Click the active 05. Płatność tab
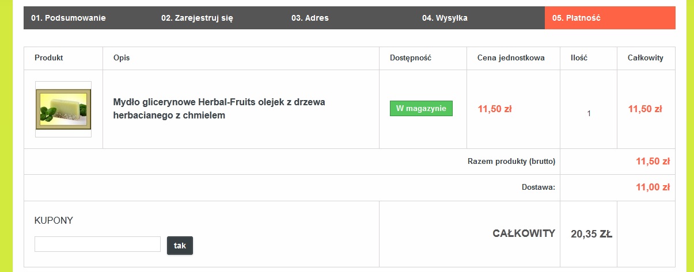This screenshot has width=694, height=272. [x=577, y=18]
